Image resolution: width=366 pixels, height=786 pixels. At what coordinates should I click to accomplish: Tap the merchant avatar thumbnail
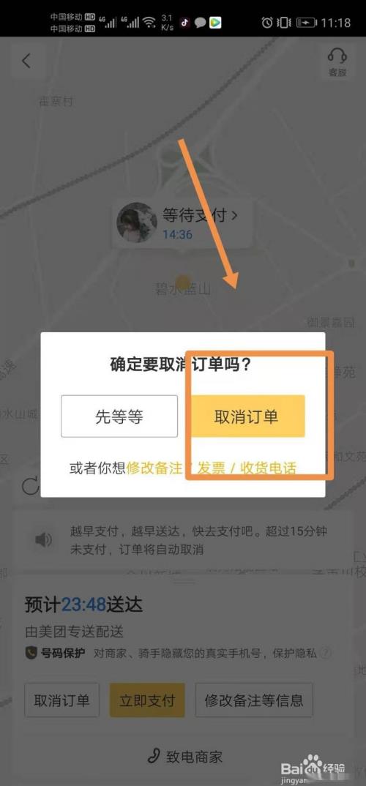pos(136,222)
